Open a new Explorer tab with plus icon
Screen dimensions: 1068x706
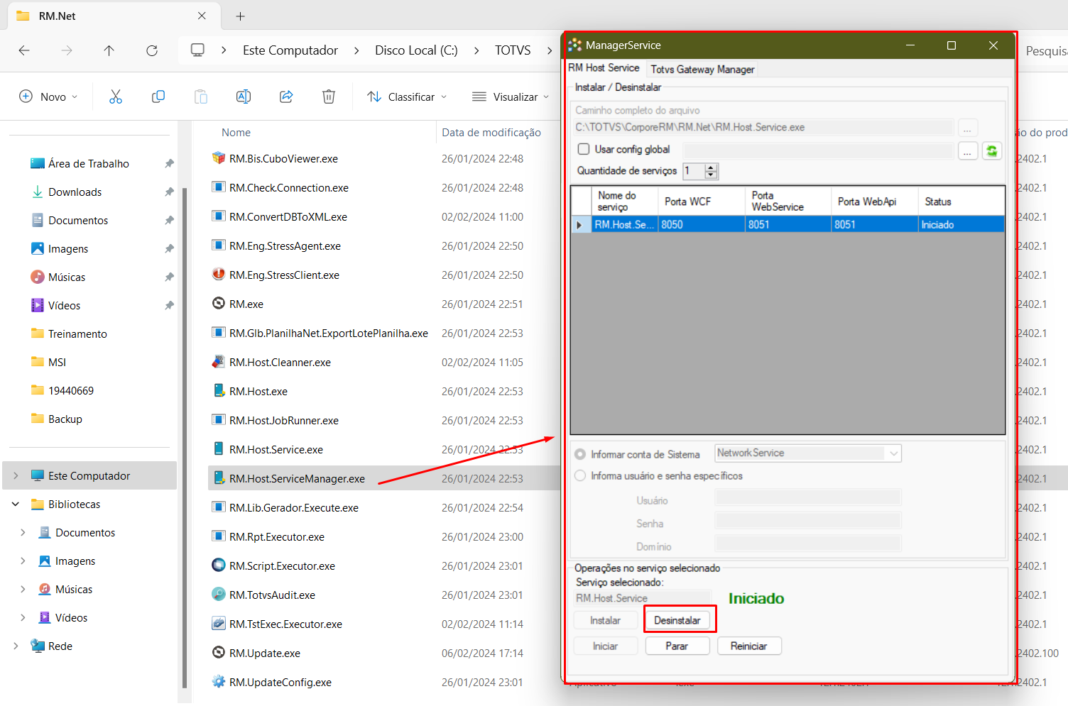240,16
